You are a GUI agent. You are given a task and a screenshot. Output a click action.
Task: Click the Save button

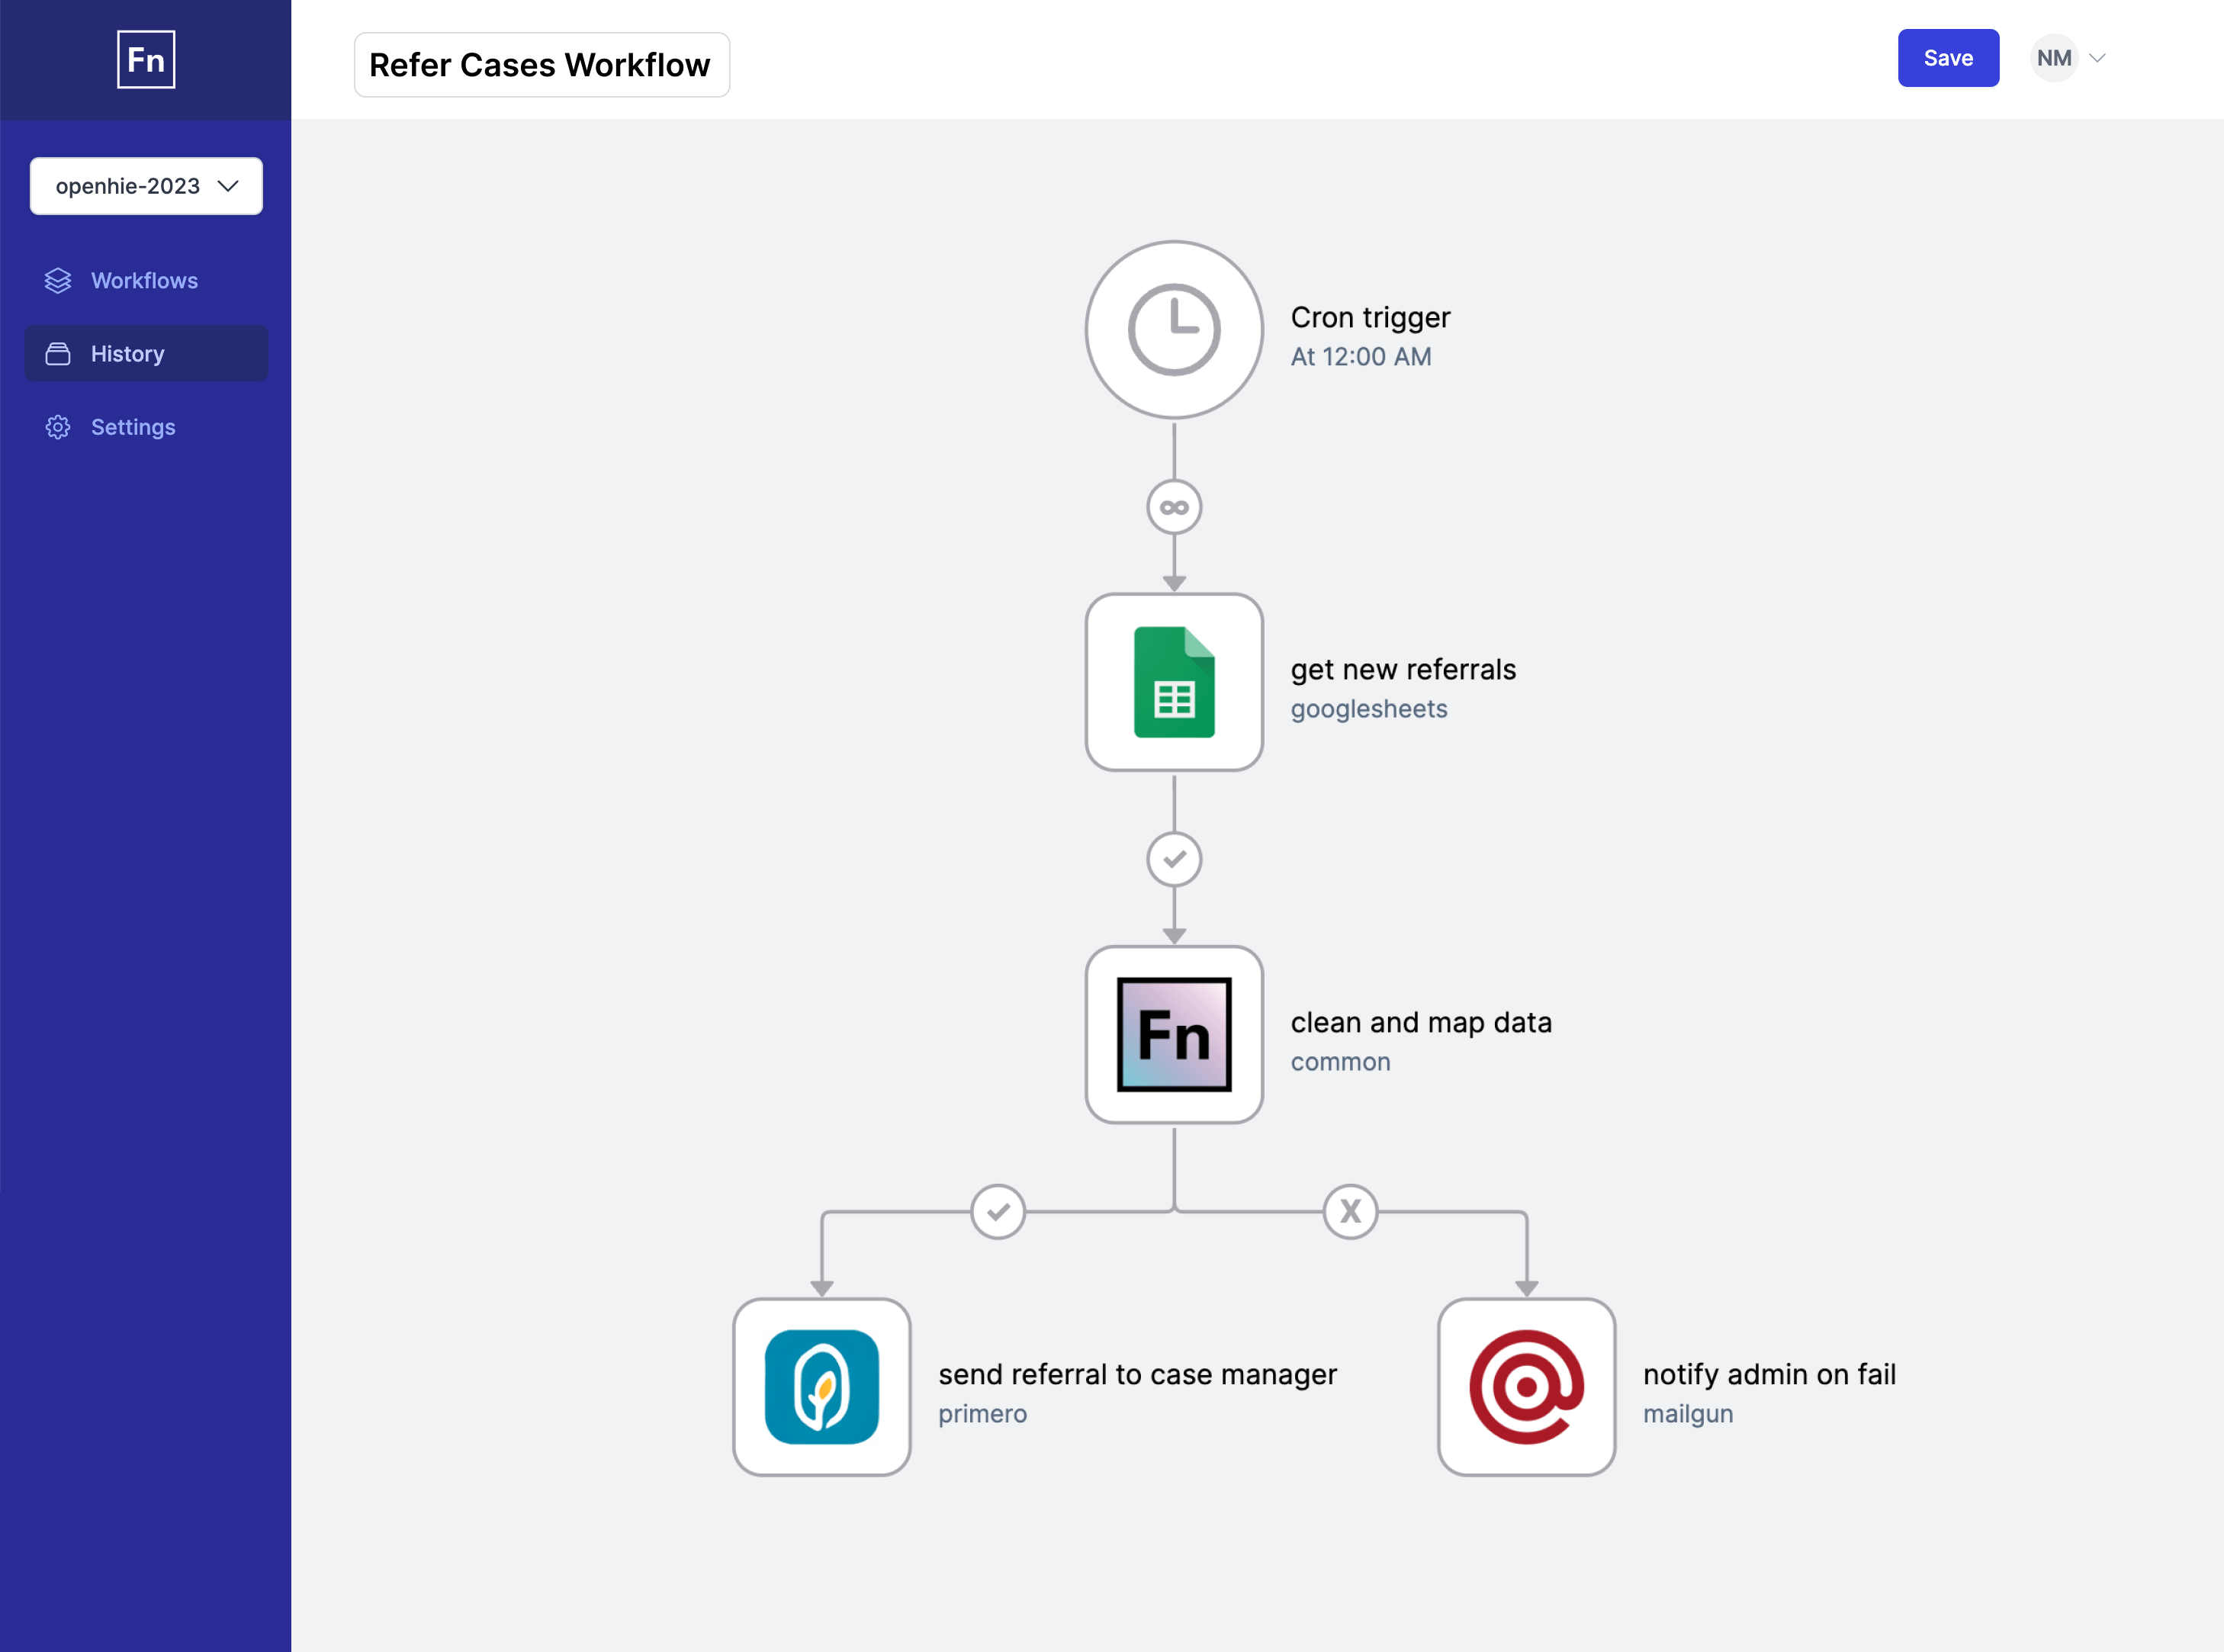tap(1948, 57)
